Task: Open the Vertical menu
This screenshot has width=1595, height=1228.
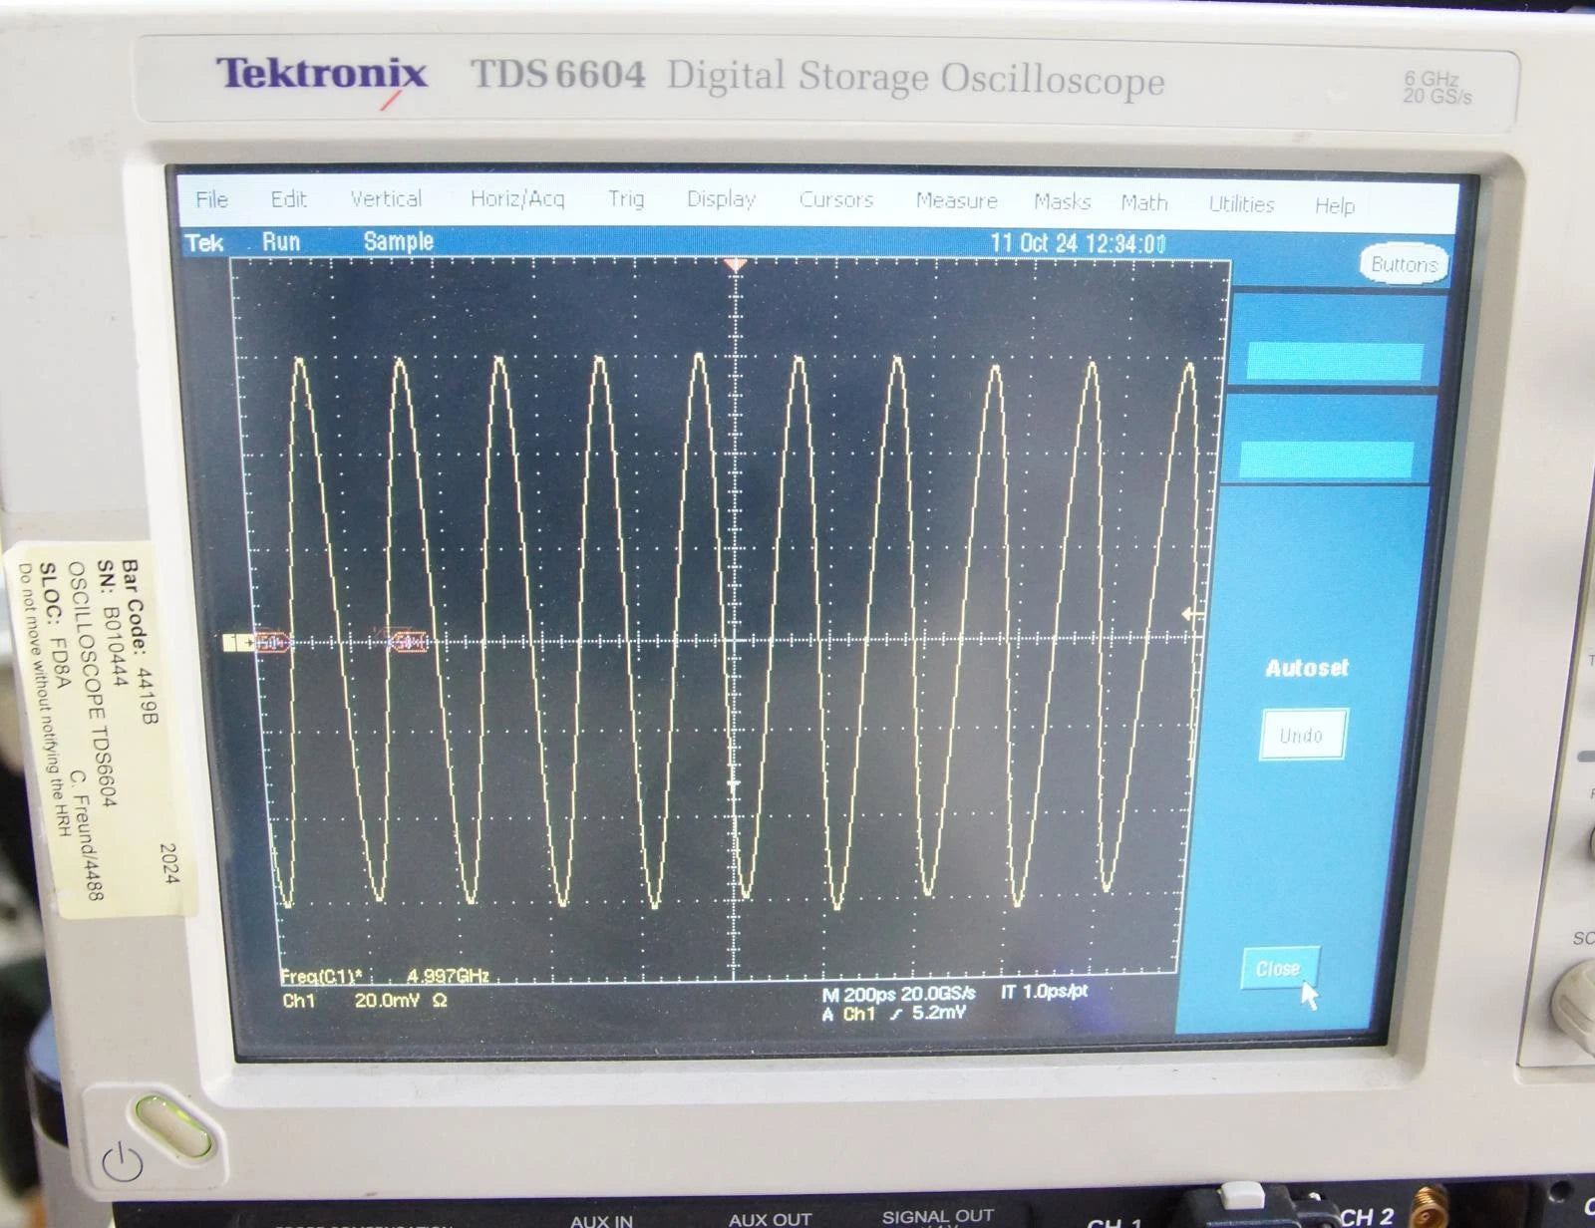Action: 386,198
